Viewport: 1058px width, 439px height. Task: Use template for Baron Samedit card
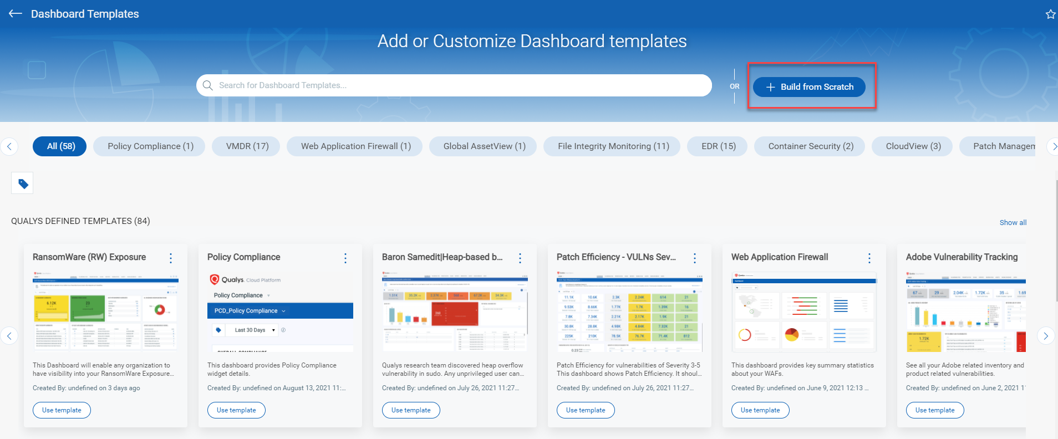tap(411, 410)
